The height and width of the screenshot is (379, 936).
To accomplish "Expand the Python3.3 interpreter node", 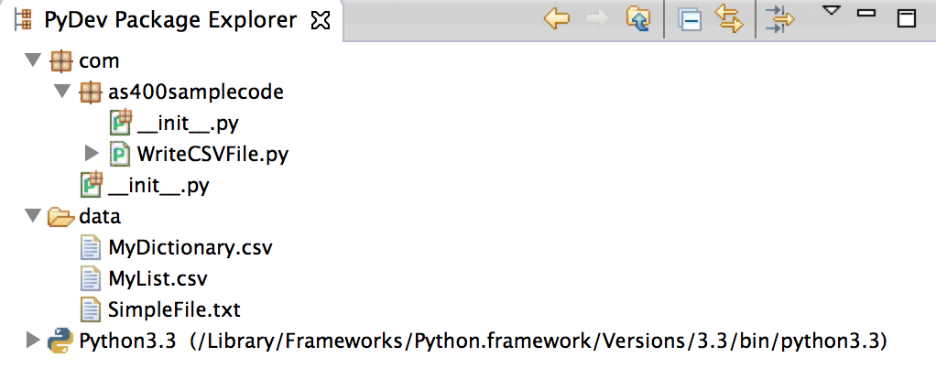I will pyautogui.click(x=33, y=341).
